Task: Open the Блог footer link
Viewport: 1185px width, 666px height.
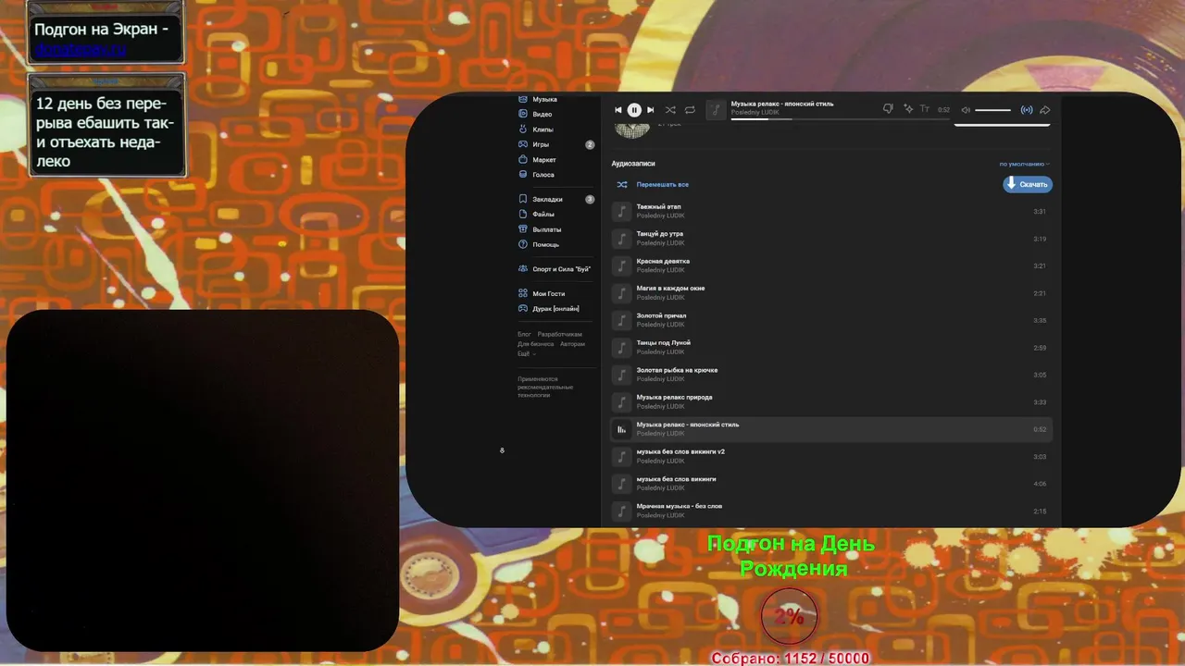Action: (x=524, y=334)
